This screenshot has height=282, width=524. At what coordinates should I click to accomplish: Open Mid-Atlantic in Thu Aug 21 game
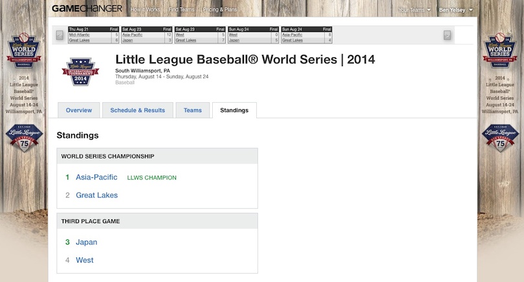(79, 35)
